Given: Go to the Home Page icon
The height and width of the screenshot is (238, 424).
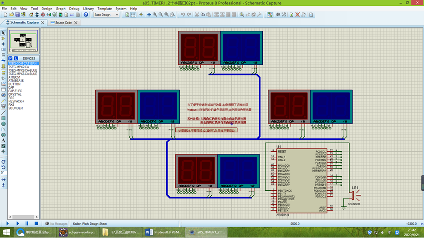Looking at the screenshot, I should coord(31,15).
